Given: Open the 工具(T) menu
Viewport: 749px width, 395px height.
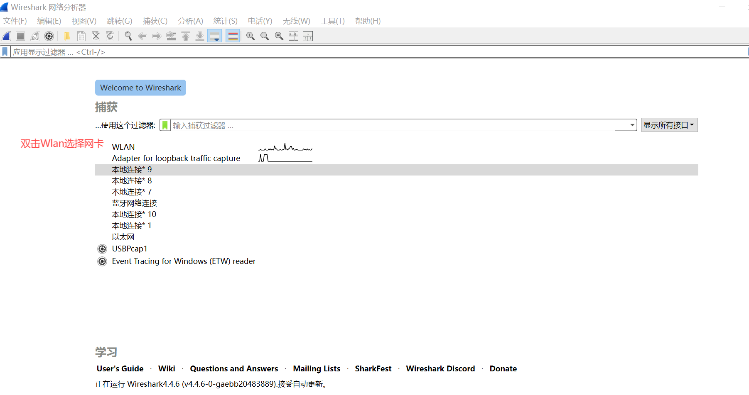Looking at the screenshot, I should tap(333, 21).
